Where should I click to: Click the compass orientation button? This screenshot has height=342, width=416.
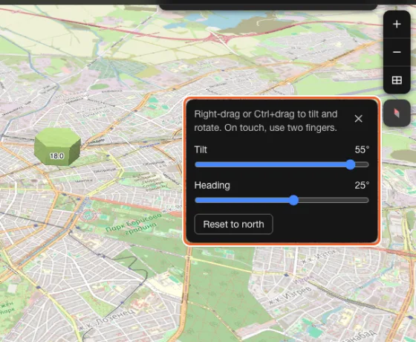(397, 113)
